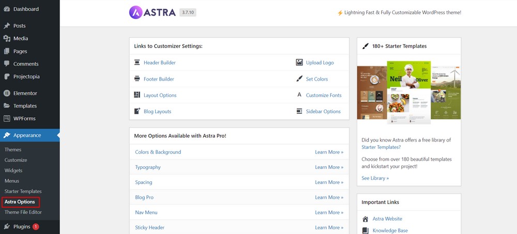Viewport: 517px width, 234px height.
Task: Click the Header Builder icon
Action: coord(137,63)
